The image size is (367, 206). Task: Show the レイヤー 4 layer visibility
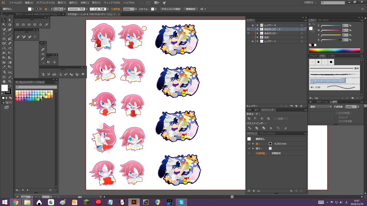point(248,25)
